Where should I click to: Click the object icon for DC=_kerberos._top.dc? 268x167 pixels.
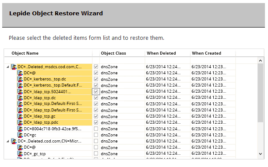click(x=20, y=79)
